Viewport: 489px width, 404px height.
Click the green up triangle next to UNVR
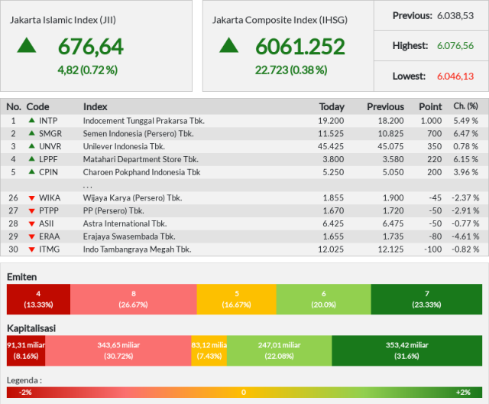coord(31,146)
